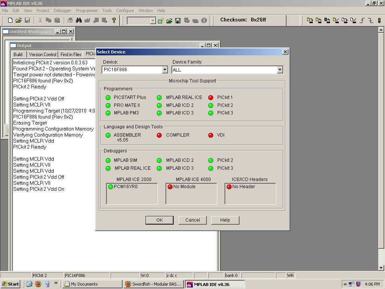Click the falling-edge Hold in Reset icon
385x289 pixels.
click(x=371, y=20)
